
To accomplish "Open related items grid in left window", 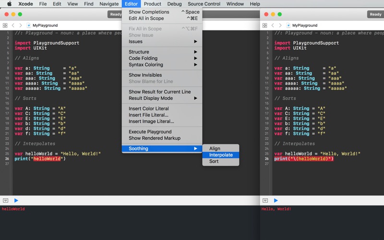I will [5, 25].
